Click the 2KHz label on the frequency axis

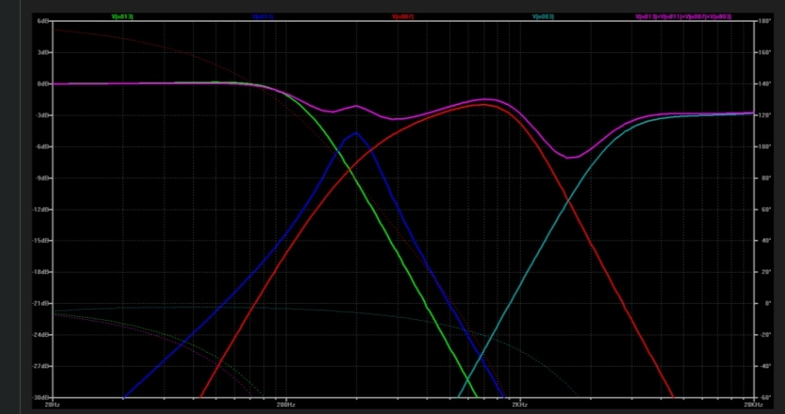[x=519, y=403]
